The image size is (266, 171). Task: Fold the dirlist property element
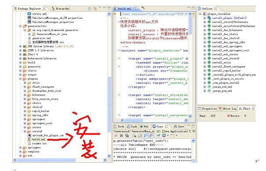[119, 67]
